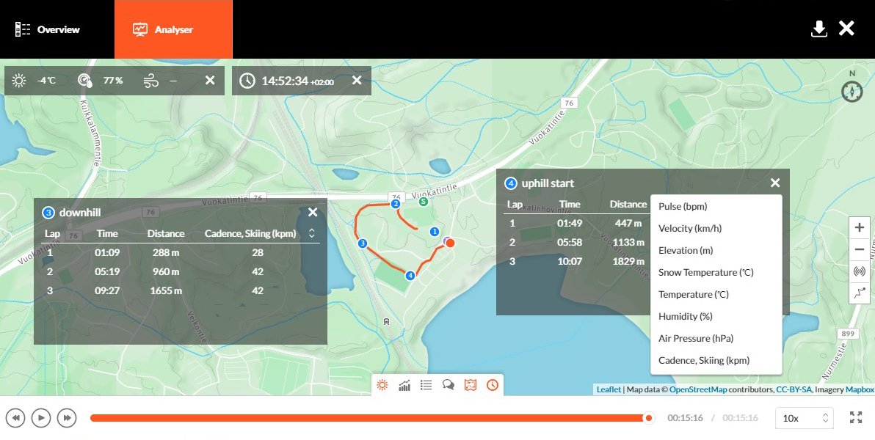This screenshot has height=440, width=875.
Task: Toggle the map view icon
Action: click(471, 385)
